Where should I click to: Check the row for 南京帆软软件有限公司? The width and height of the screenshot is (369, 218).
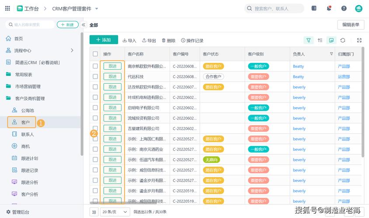coord(95,66)
